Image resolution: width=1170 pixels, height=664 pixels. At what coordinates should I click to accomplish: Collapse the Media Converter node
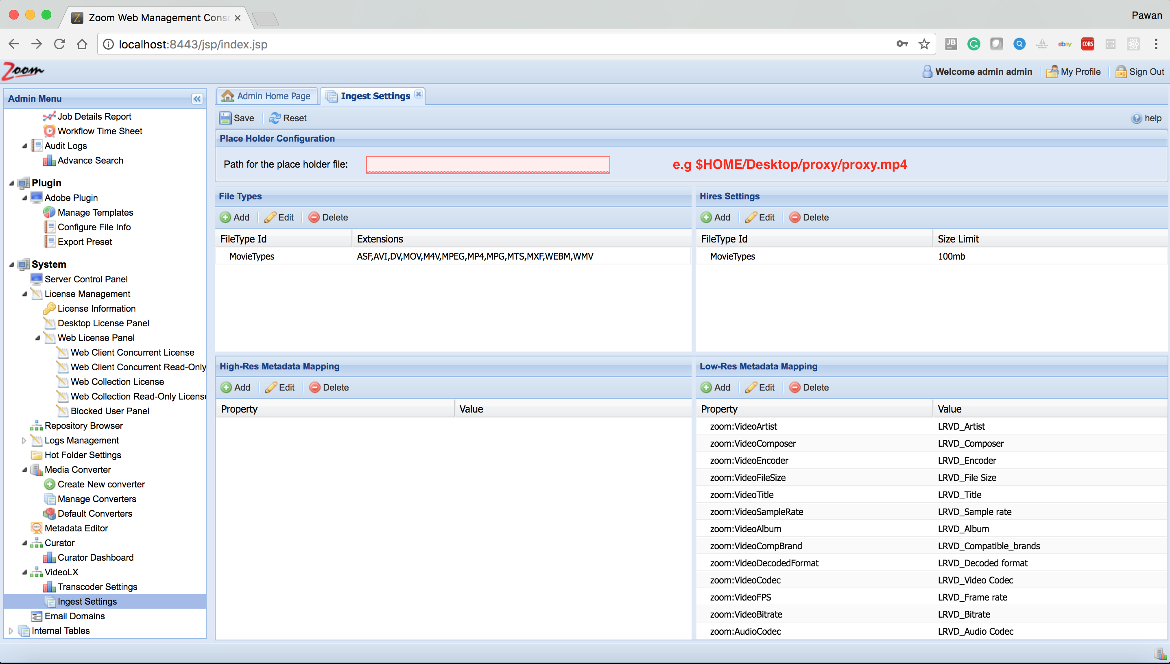pos(25,470)
